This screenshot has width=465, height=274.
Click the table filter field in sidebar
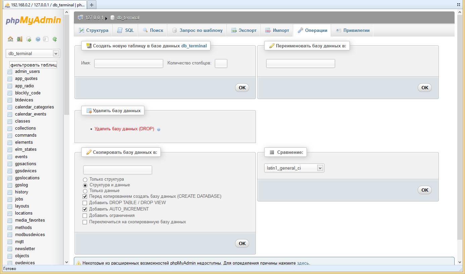pyautogui.click(x=33, y=65)
